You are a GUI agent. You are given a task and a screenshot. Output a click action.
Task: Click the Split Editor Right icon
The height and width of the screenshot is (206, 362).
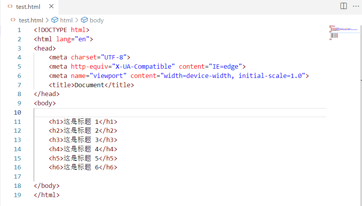(x=343, y=6)
